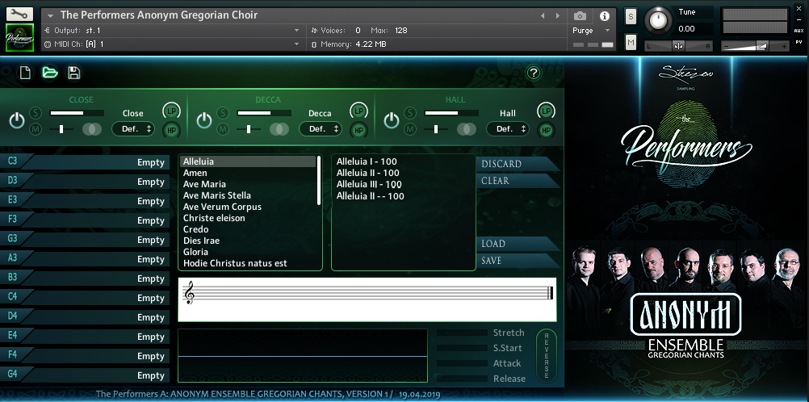Screen dimensions: 809x402
Task: Toggle the REVERSE button
Action: click(x=547, y=355)
